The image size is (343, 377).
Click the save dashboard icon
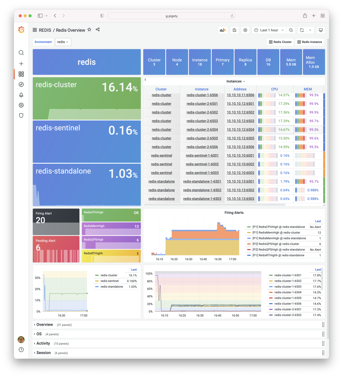click(234, 30)
